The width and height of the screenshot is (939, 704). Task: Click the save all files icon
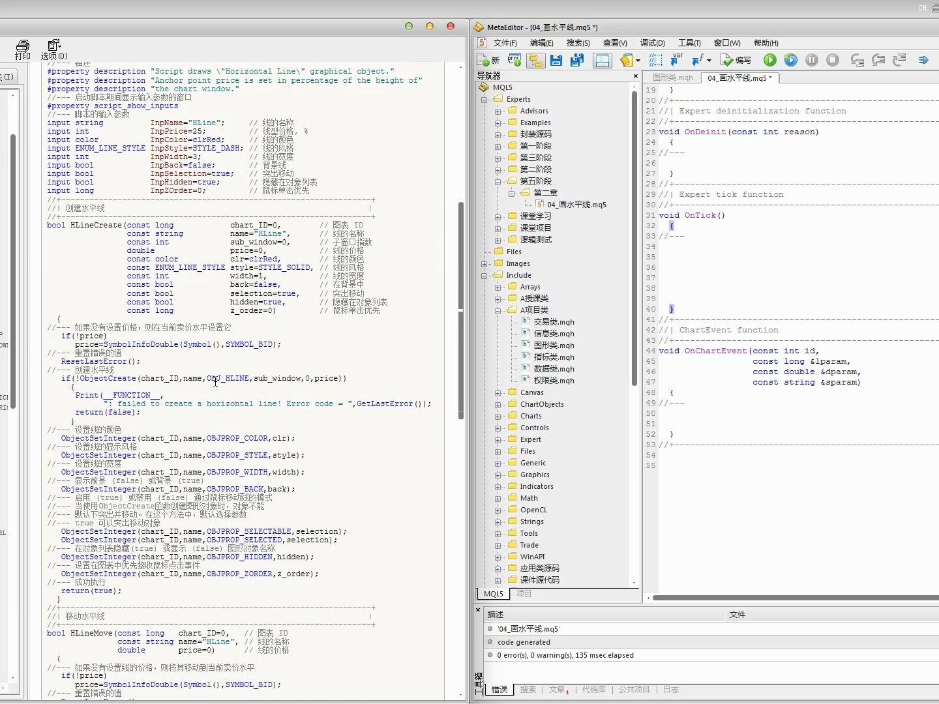(x=577, y=60)
